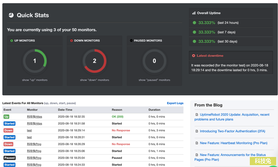Click No Response reason in test row
This screenshot has height=167, width=278.
pyautogui.click(x=121, y=130)
